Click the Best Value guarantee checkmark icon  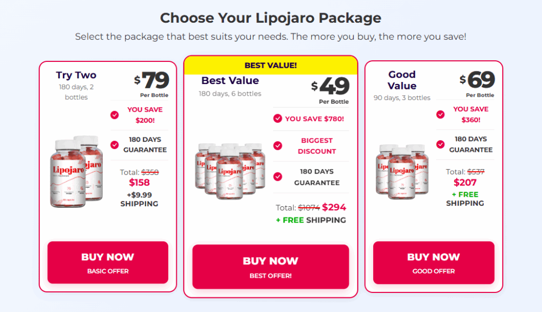point(277,177)
